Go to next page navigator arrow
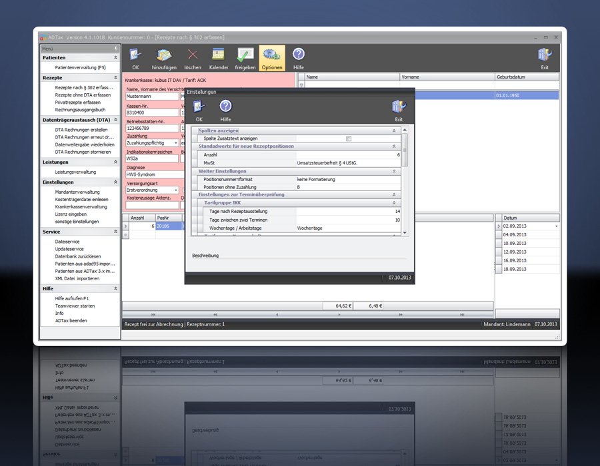 [400, 315]
